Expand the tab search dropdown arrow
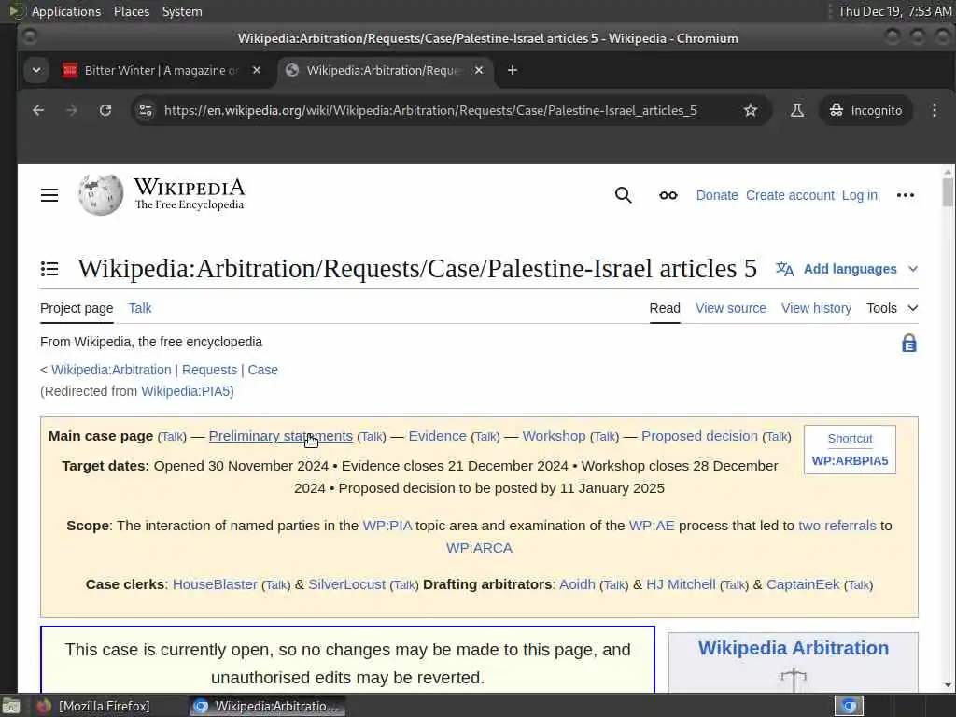 (36, 71)
